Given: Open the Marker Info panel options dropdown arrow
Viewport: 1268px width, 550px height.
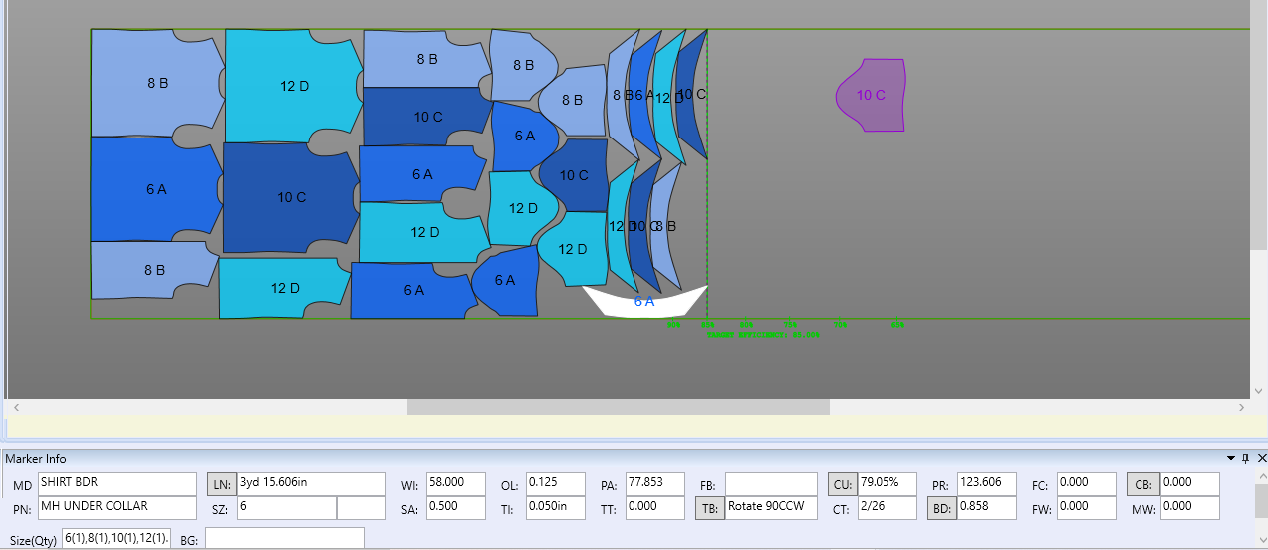Looking at the screenshot, I should [x=1233, y=458].
